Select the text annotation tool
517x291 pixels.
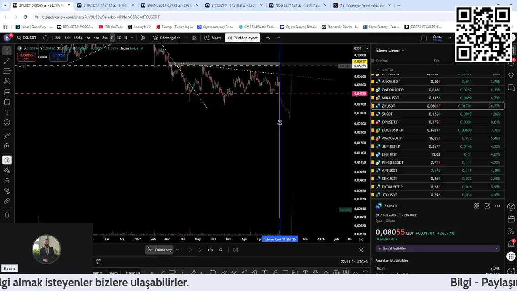(x=7, y=112)
